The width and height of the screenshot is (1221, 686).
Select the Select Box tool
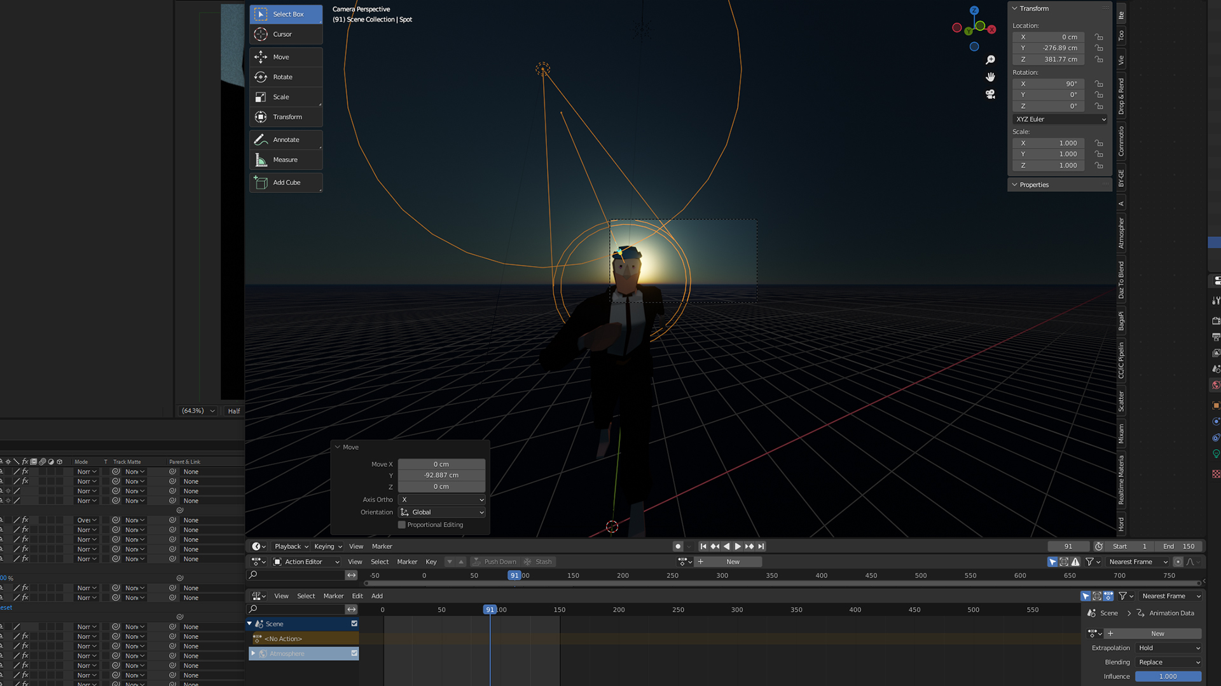point(286,14)
